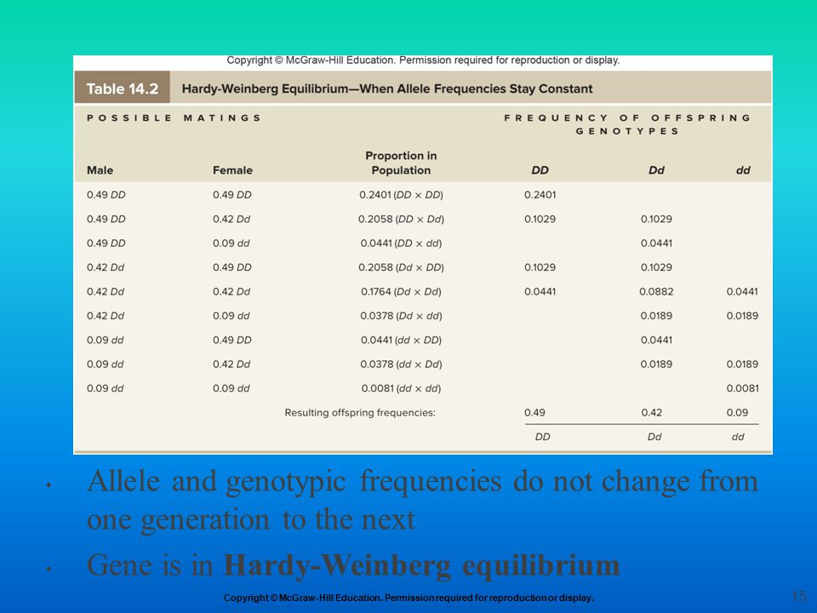This screenshot has width=817, height=613.
Task: Select the 'Resulting offspring frequencies:' label
Action: tap(360, 412)
